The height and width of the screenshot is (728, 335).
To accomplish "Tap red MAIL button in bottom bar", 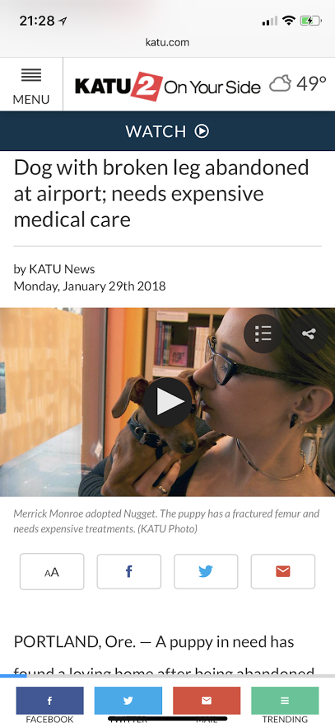I will [207, 705].
